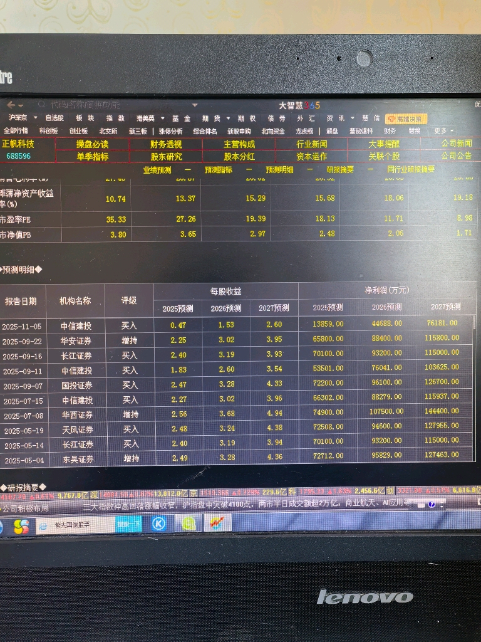Open the 债券 bonds menu
This screenshot has height=642, width=481.
click(276, 118)
